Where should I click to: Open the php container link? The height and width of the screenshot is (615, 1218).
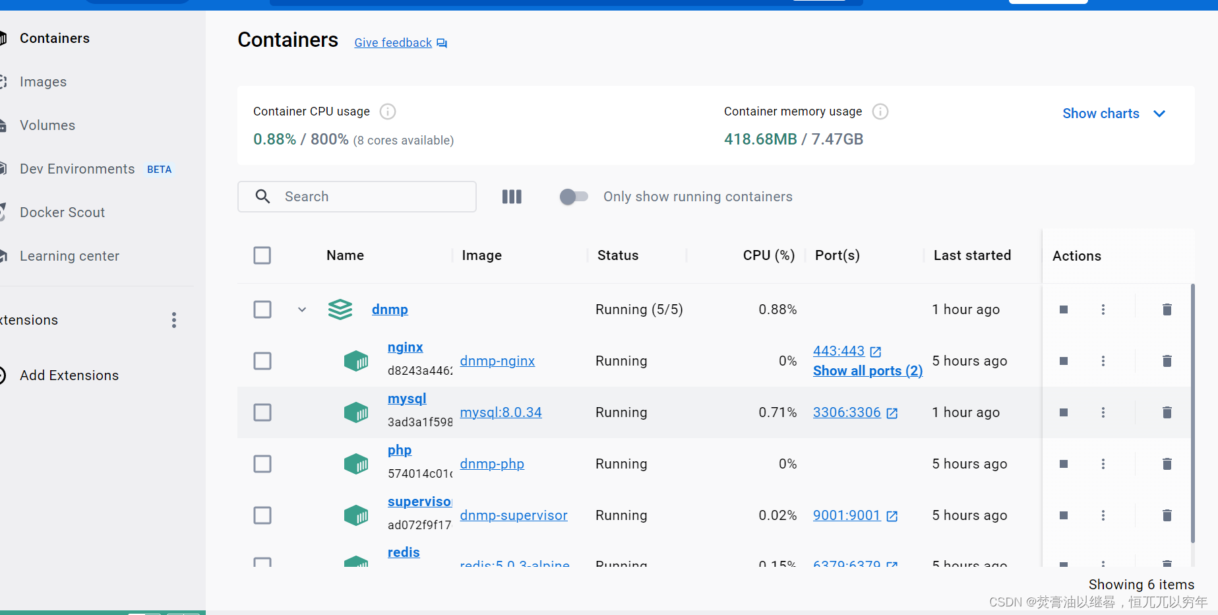point(400,450)
